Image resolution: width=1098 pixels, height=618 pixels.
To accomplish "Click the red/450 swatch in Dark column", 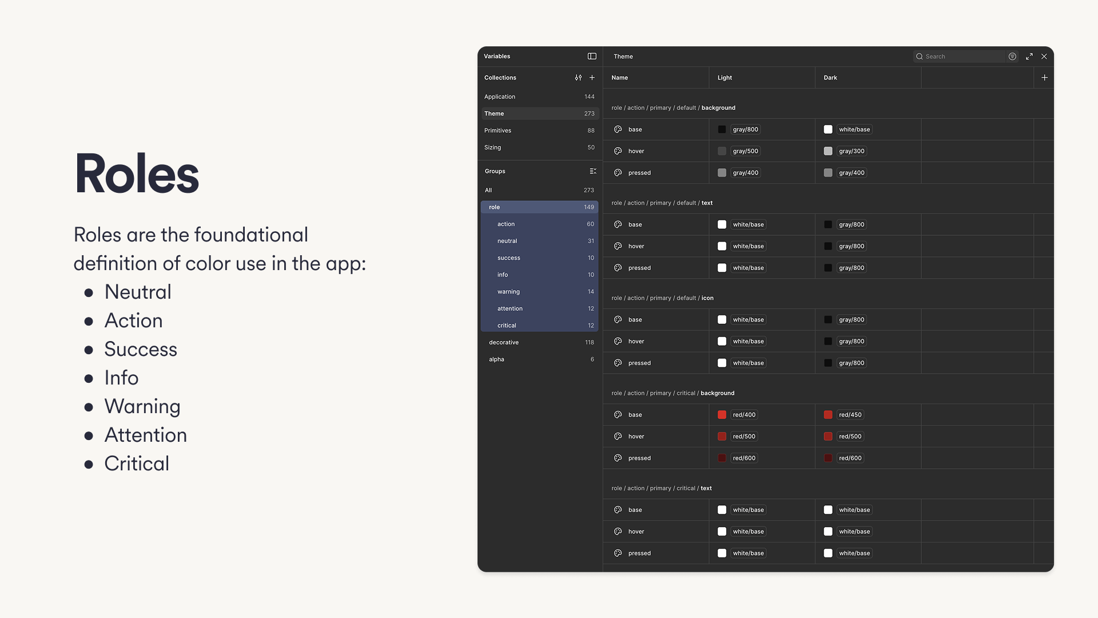I will pos(828,415).
